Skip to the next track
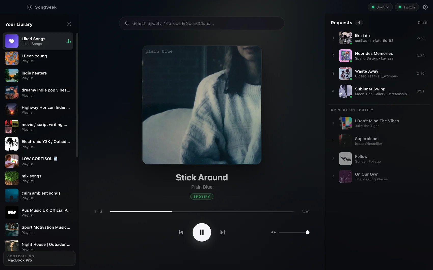The width and height of the screenshot is (433, 270). point(222,232)
